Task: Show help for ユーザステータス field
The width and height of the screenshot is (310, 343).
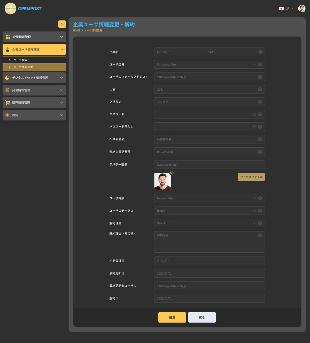Action: tap(260, 211)
